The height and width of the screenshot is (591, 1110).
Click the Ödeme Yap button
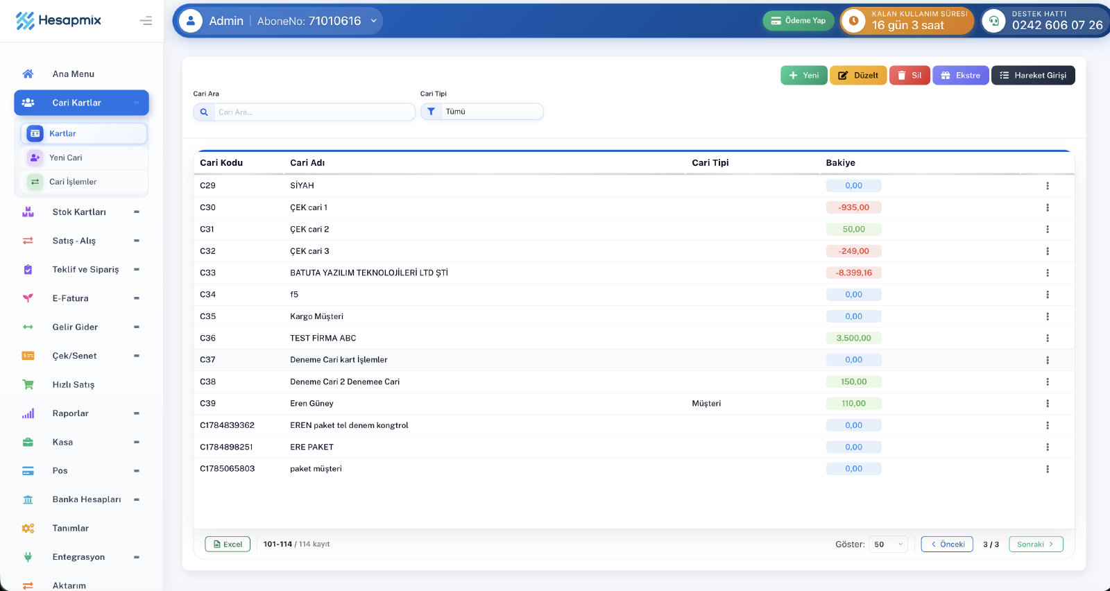(x=799, y=21)
